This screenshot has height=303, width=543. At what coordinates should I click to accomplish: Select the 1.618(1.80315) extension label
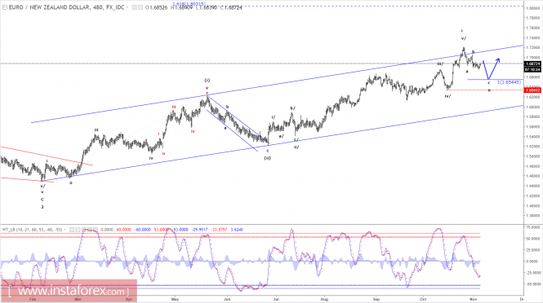(x=189, y=4)
